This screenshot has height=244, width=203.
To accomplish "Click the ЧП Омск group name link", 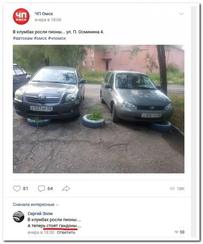I will [44, 14].
